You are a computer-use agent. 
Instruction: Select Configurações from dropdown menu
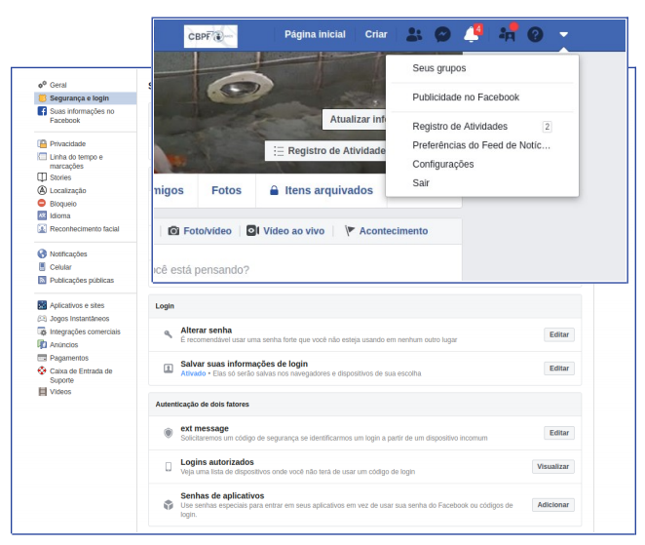443,164
